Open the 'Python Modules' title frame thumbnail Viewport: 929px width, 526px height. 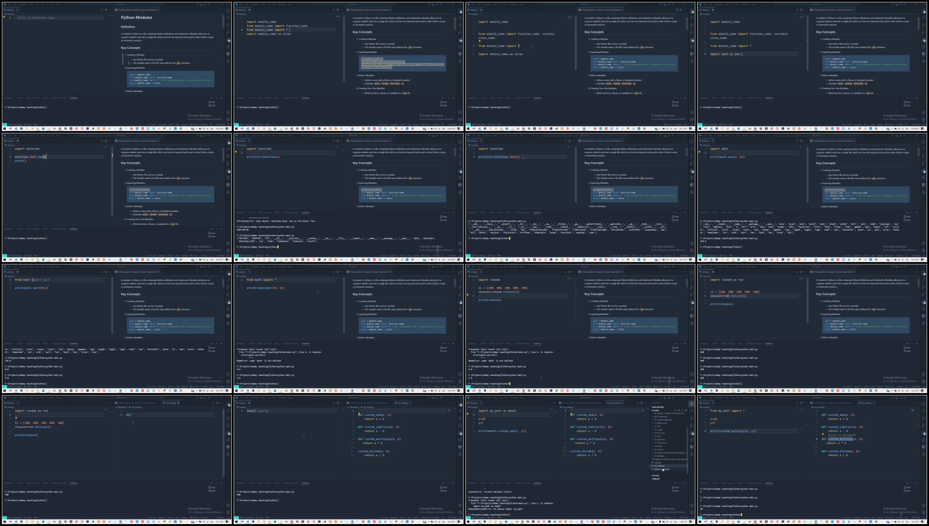[117, 66]
